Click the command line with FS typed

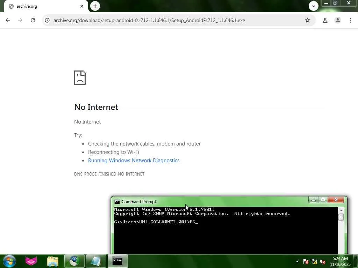[x=156, y=222]
